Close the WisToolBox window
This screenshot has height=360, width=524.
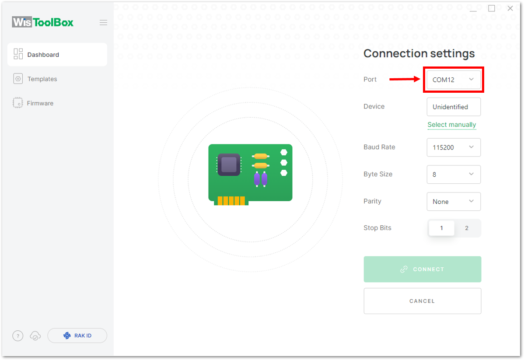pyautogui.click(x=510, y=8)
